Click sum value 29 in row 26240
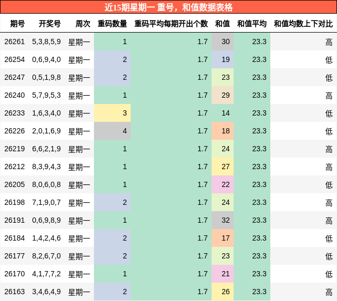This screenshot has height=301, width=337. tap(223, 95)
